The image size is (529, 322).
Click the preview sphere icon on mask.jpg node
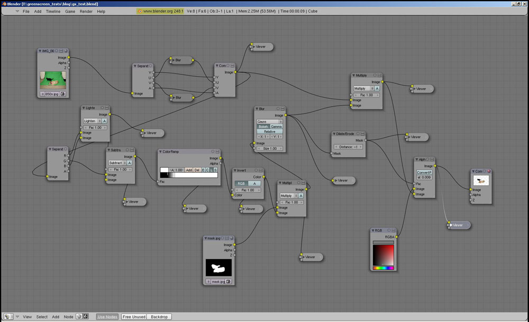point(232,238)
